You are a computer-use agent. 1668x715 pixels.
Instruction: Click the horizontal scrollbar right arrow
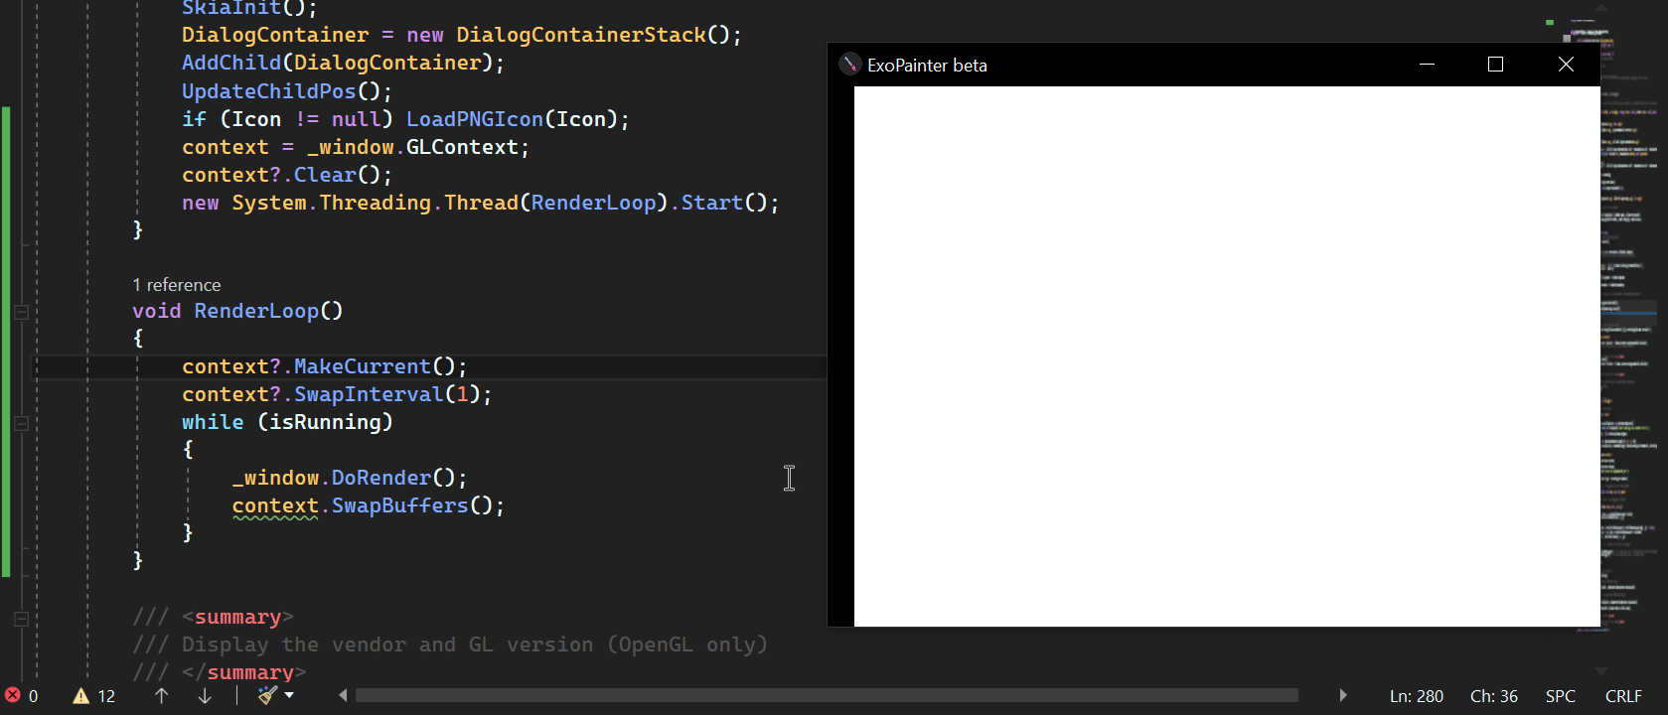click(1343, 695)
